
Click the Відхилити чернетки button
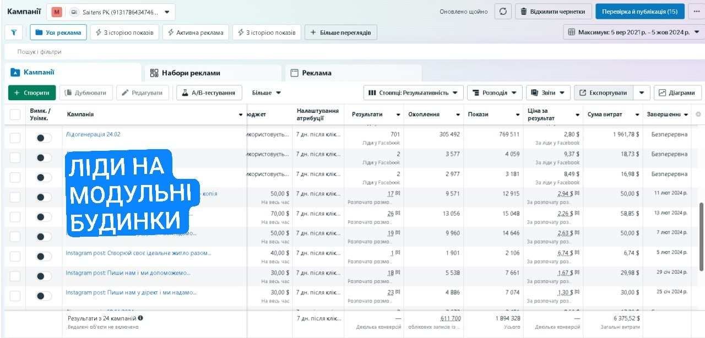(x=554, y=12)
